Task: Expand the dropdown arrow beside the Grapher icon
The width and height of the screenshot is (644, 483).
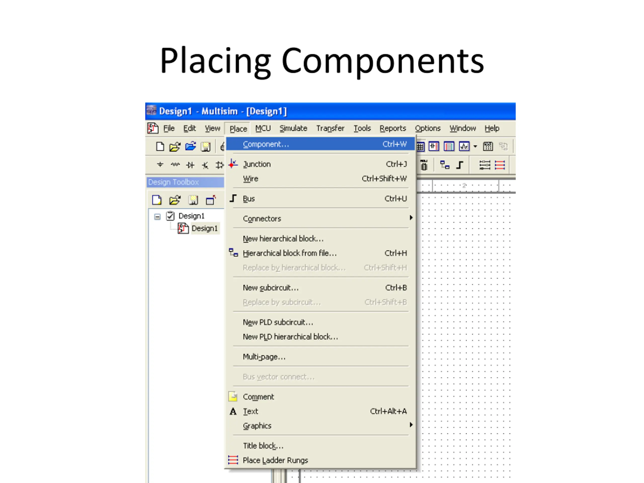Action: [x=475, y=146]
